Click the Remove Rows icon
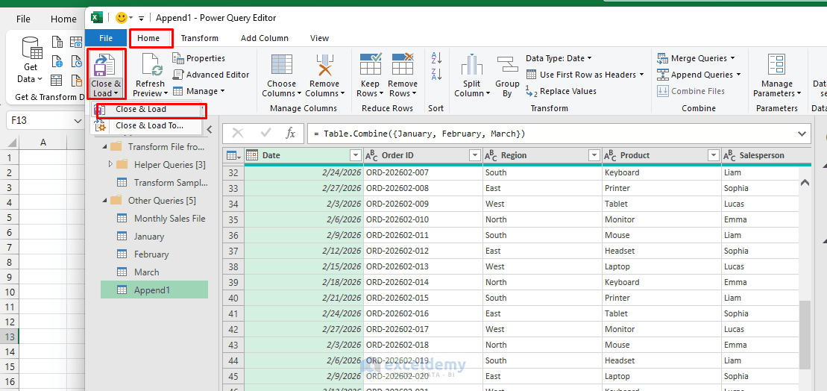Viewport: 827px width, 391px height. point(403,64)
